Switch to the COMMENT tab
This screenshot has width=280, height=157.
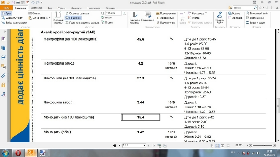tap(36, 8)
